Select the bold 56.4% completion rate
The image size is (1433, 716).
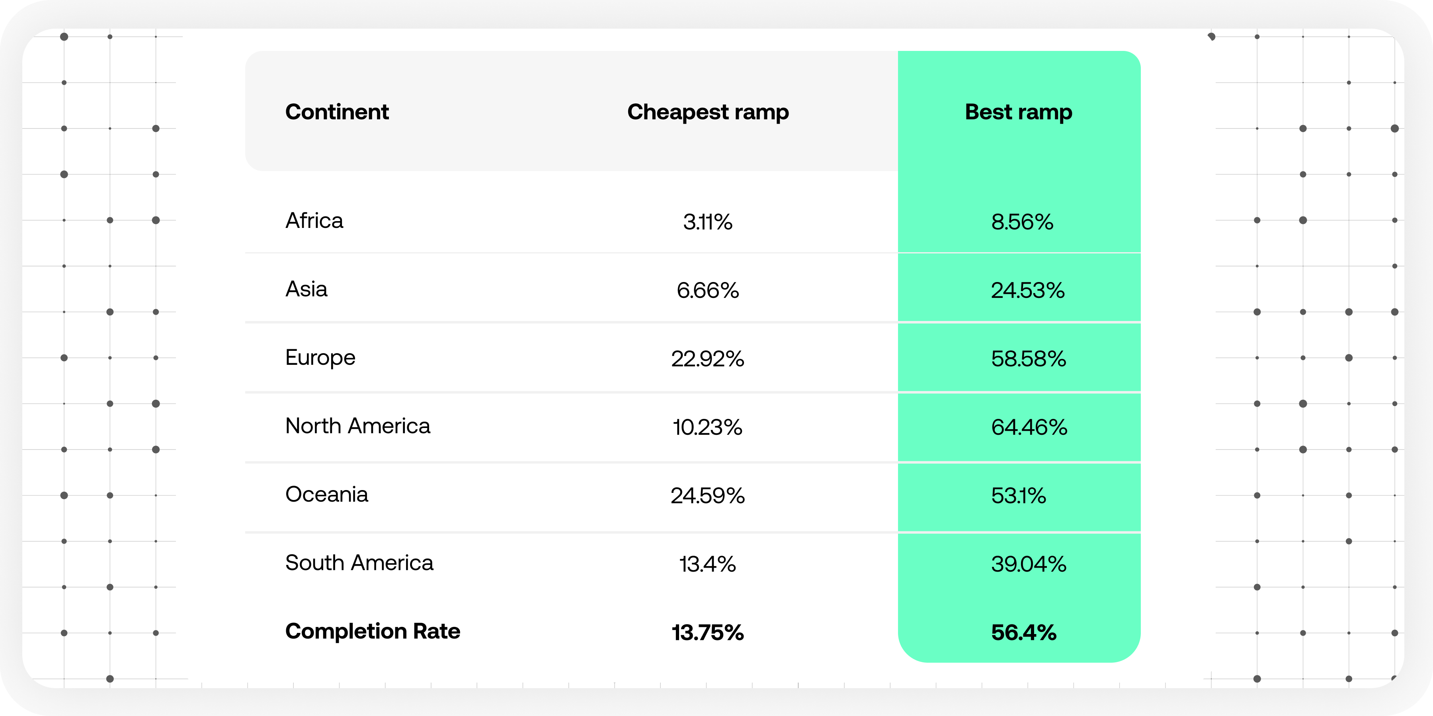(x=1023, y=632)
